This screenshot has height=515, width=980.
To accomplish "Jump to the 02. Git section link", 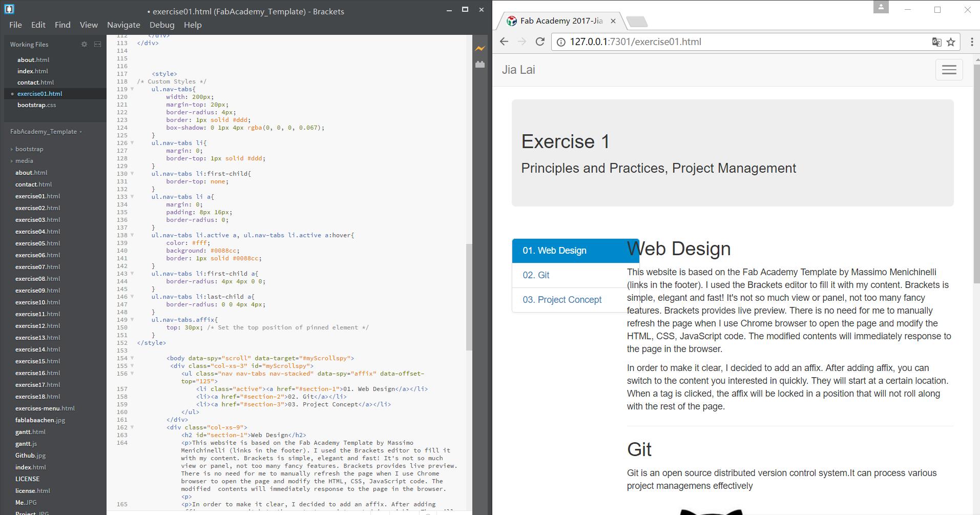I will tap(536, 275).
